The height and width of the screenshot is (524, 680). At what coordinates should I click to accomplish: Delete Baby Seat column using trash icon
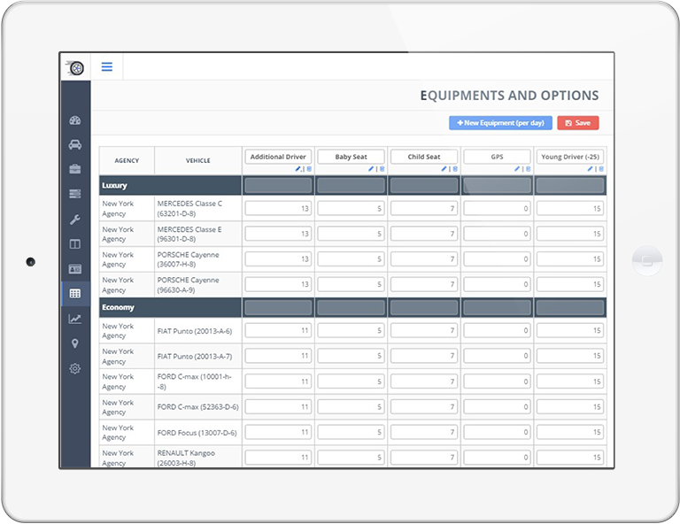(x=382, y=168)
